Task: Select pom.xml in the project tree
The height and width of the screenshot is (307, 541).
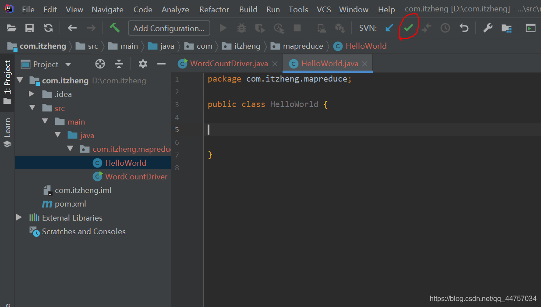Action: (70, 204)
